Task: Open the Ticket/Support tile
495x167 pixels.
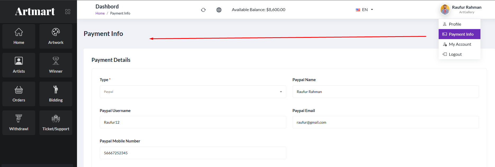Action: pyautogui.click(x=56, y=123)
